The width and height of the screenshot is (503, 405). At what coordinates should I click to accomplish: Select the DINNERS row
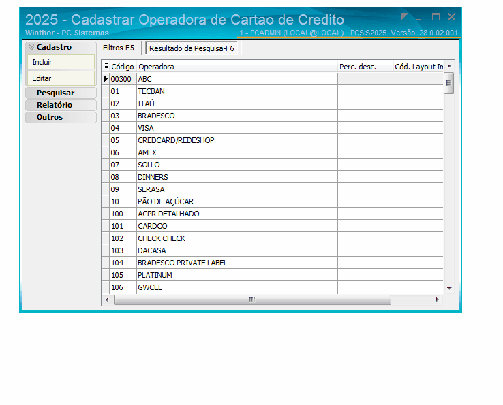click(273, 177)
